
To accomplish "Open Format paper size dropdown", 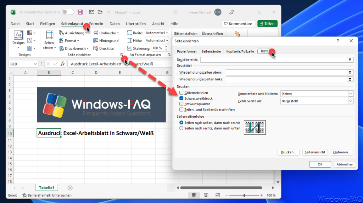I will [x=69, y=40].
